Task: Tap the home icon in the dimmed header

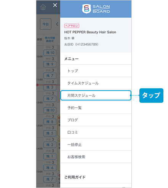Action: [x=43, y=7]
